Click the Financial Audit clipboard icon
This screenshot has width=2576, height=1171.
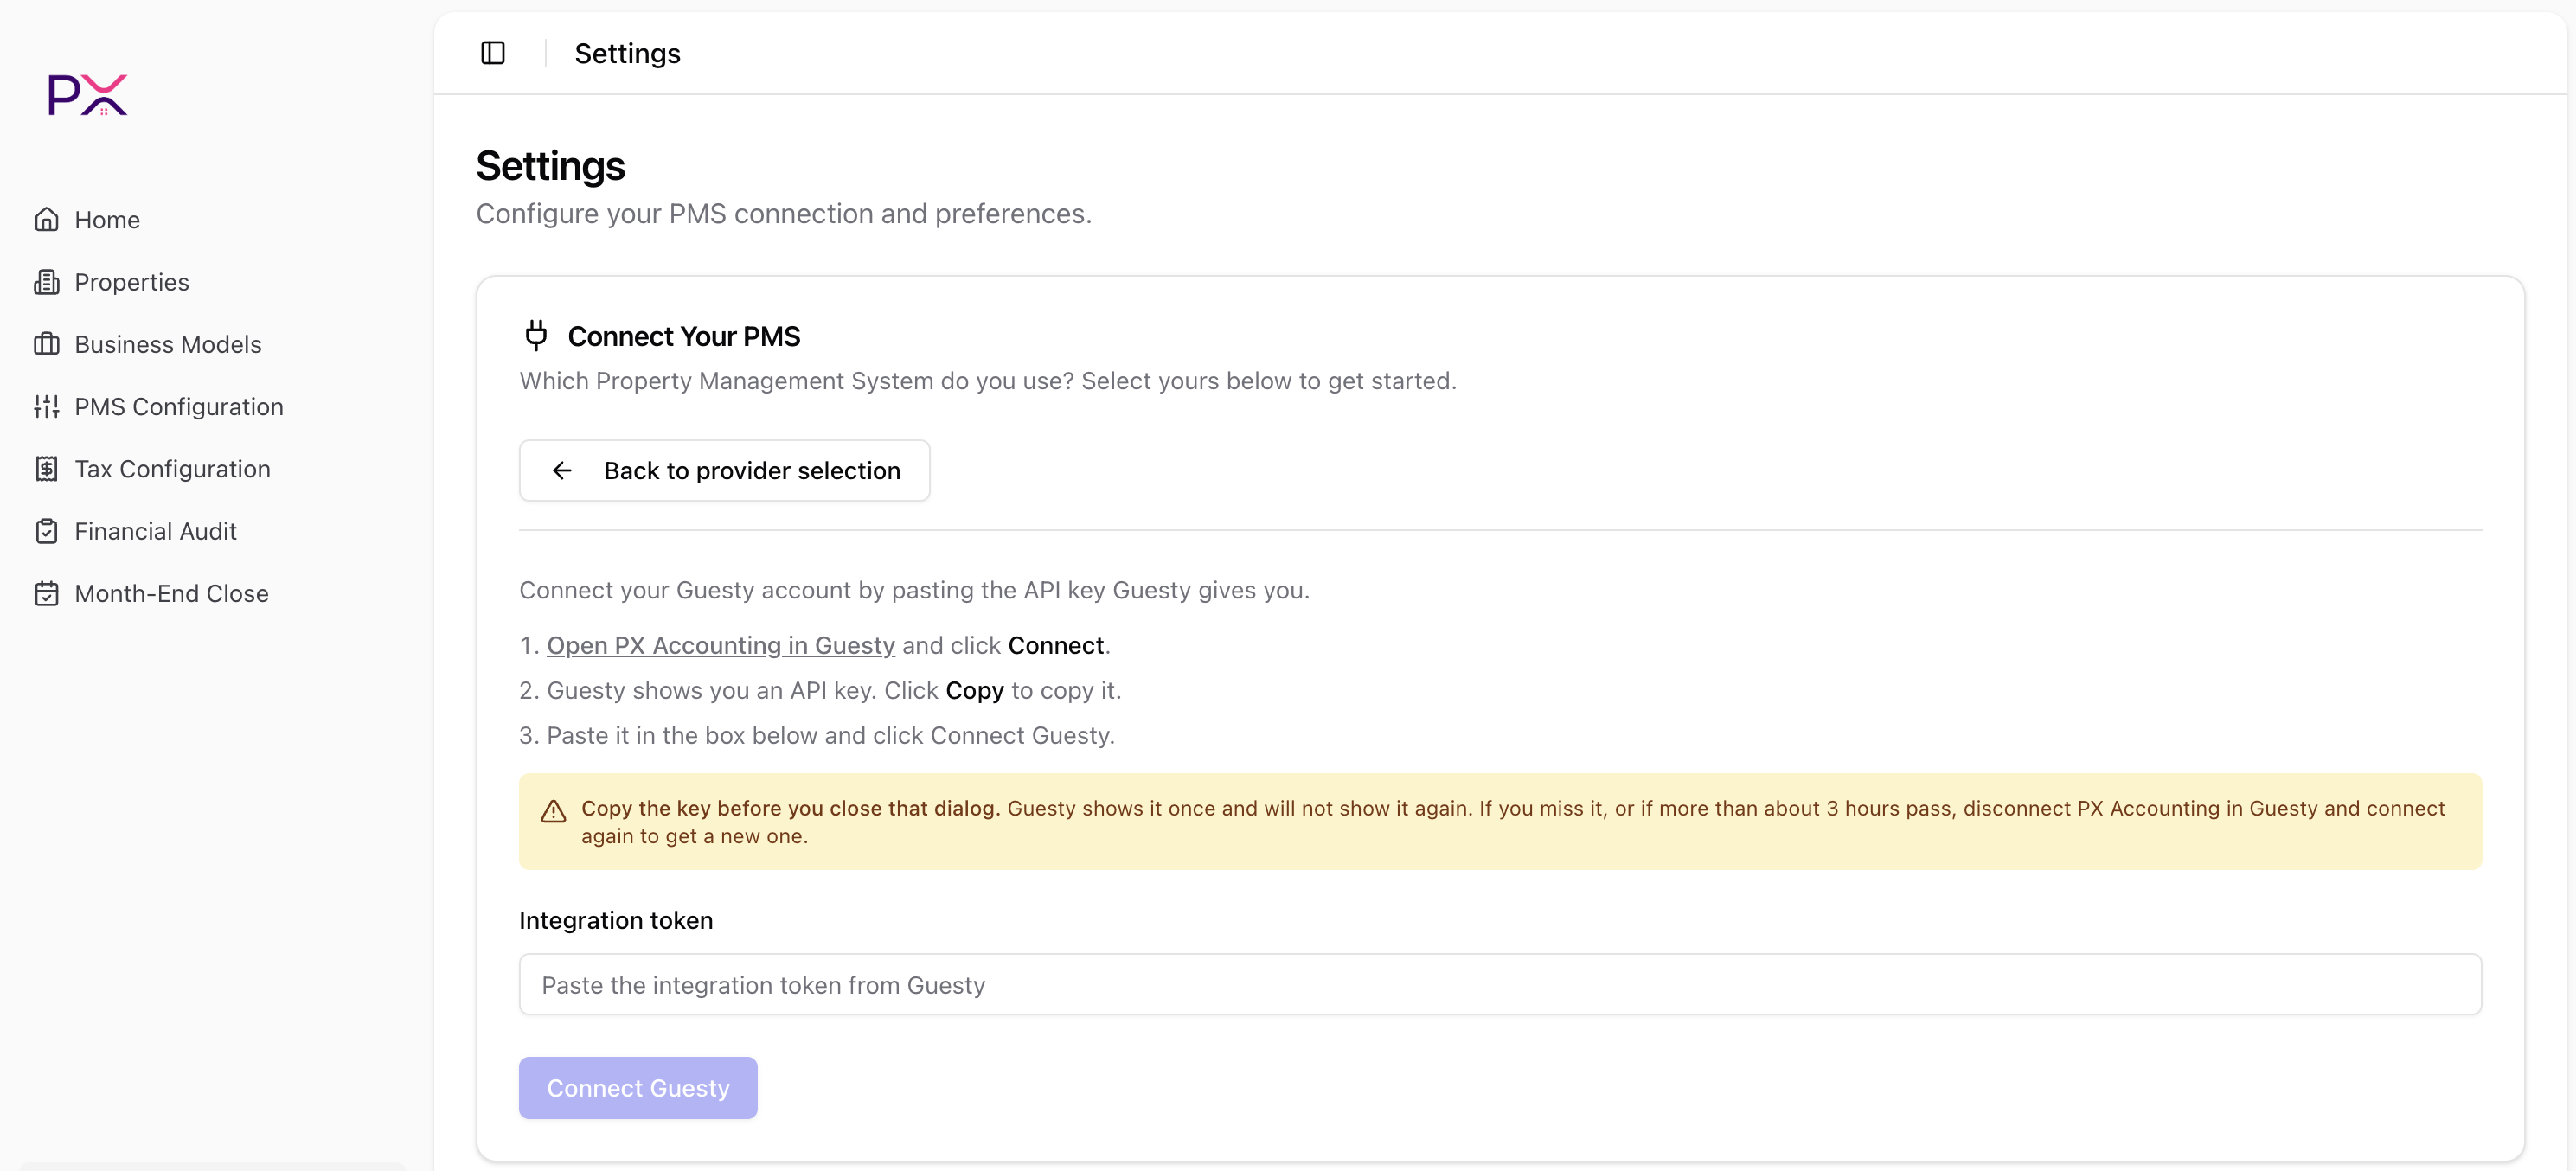47,531
